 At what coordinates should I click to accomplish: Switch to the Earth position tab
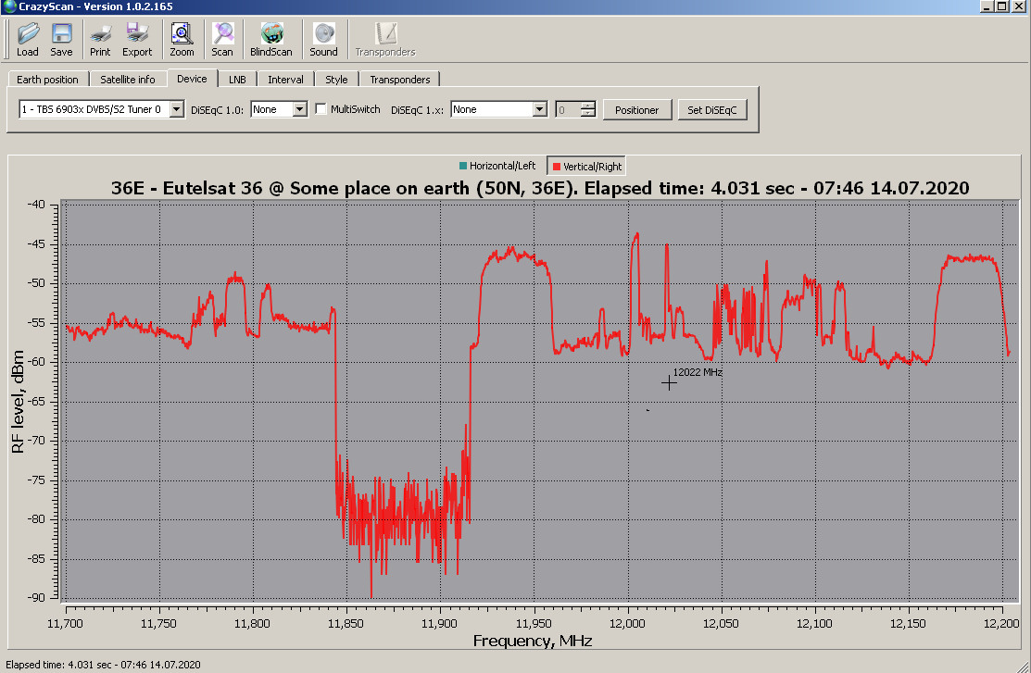click(47, 80)
